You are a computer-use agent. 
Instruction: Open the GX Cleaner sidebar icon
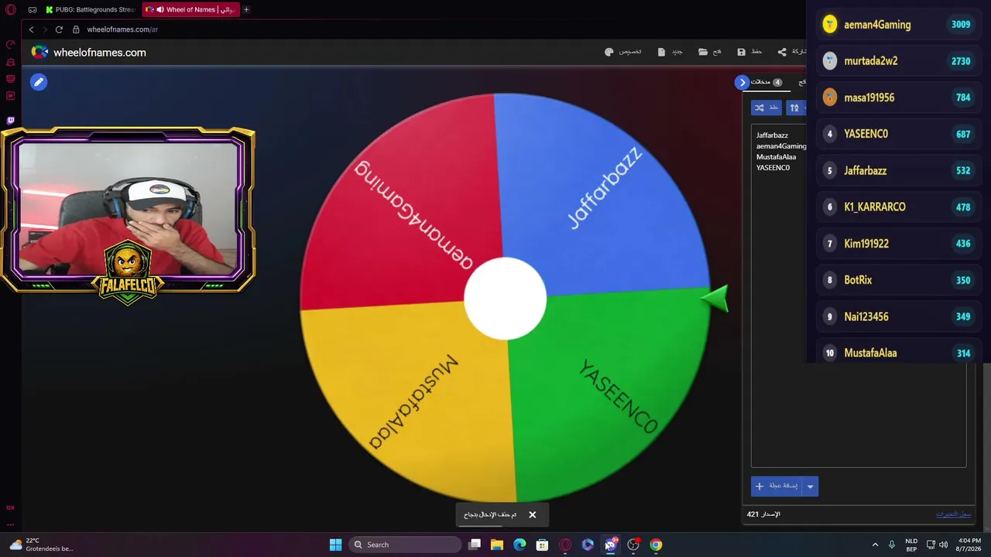[11, 62]
